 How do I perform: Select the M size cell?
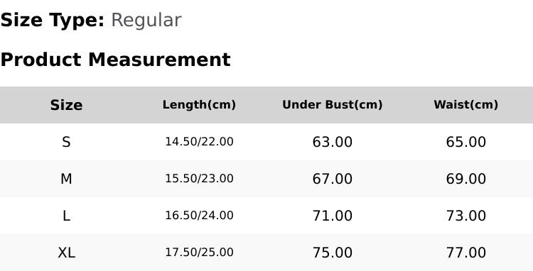pyautogui.click(x=66, y=179)
